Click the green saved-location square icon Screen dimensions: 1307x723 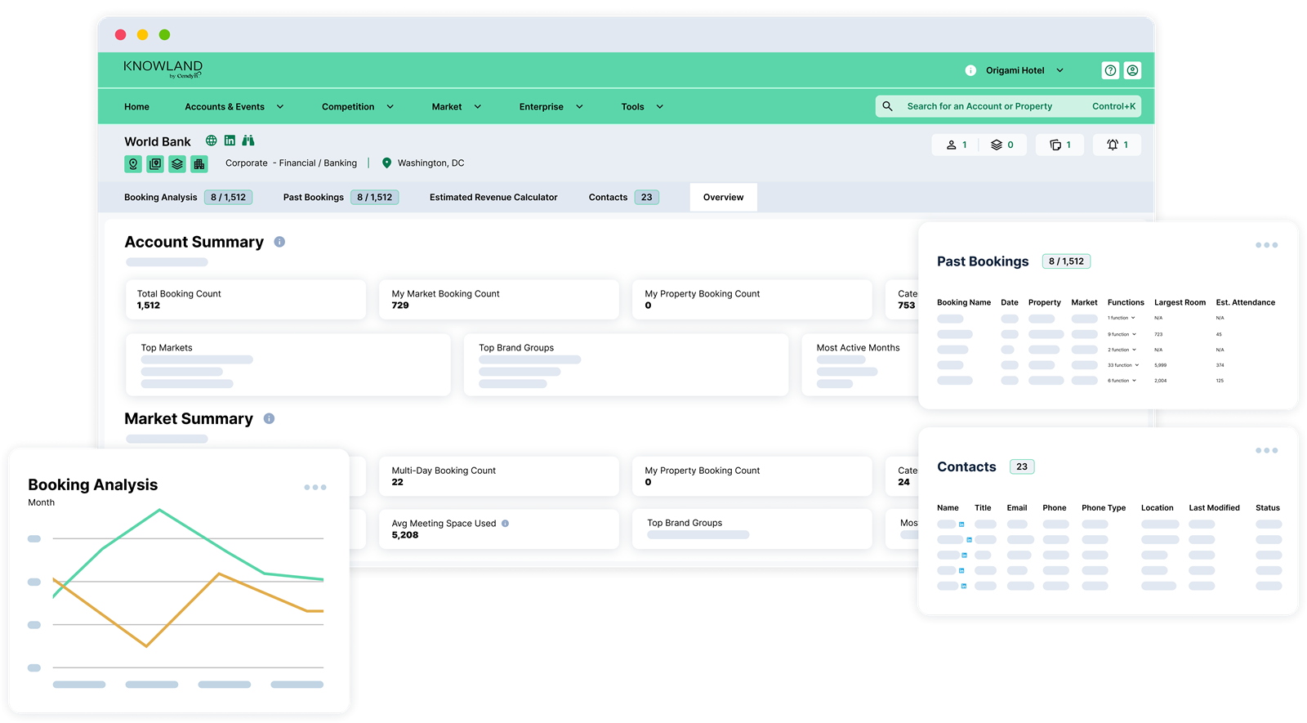point(155,164)
